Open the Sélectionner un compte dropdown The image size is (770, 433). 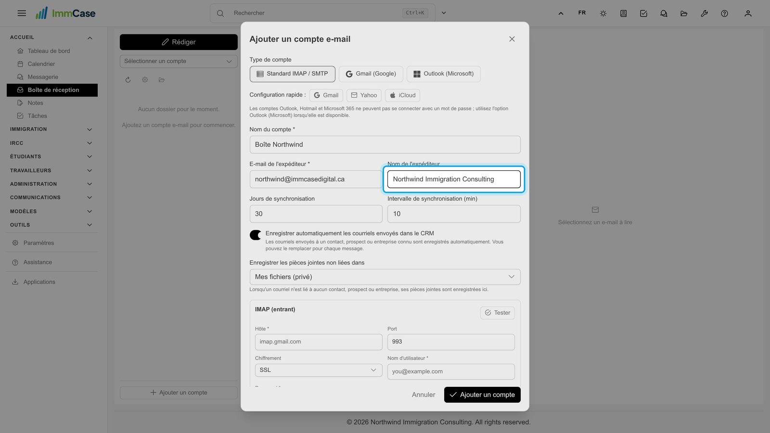pos(179,61)
